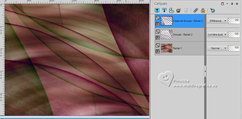Click the blue tag icon in Calques toolbar
Image resolution: width=242 pixels, height=119 pixels.
pos(213,10)
